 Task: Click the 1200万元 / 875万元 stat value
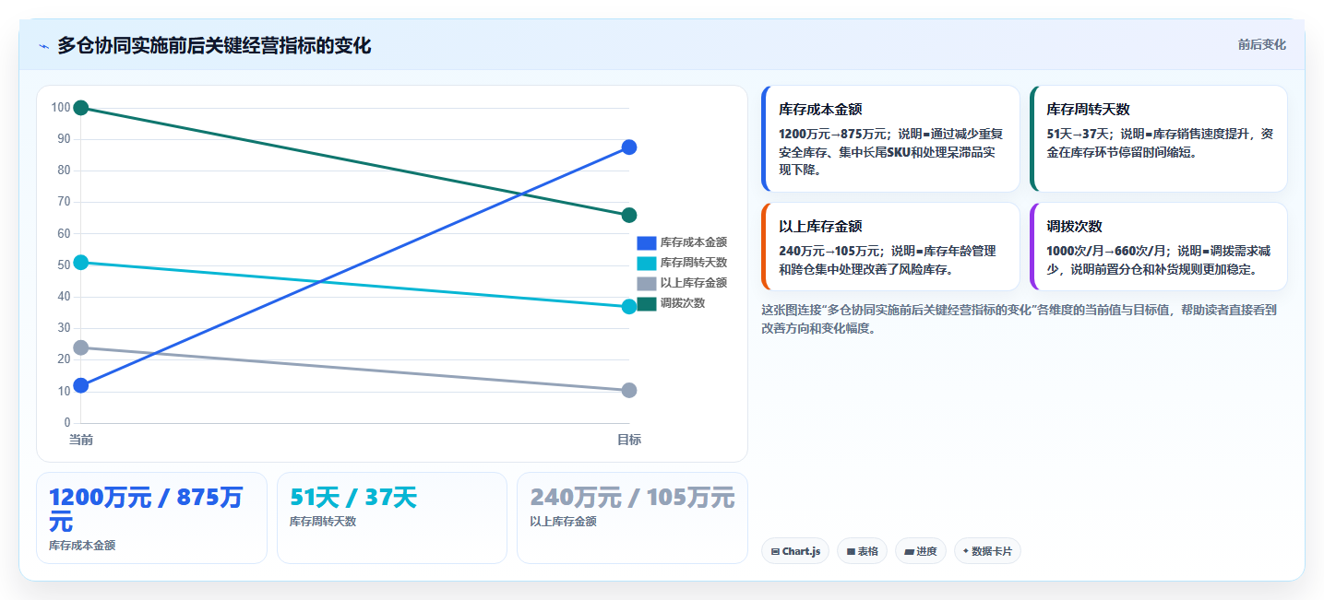coord(146,509)
